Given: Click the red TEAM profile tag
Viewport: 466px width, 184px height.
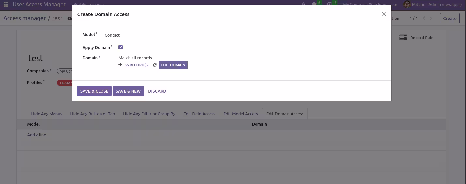Looking at the screenshot, I should [x=65, y=83].
